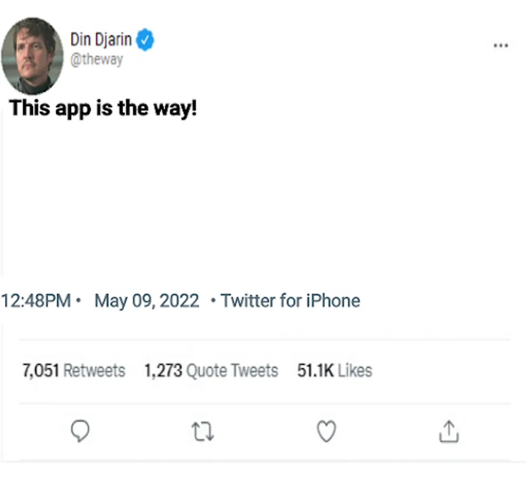Show the Likes label list

[x=355, y=370]
